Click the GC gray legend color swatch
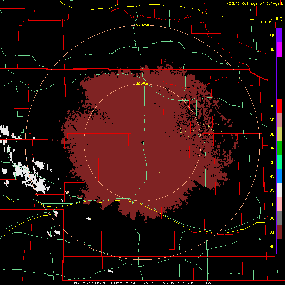Image resolution: width=285 pixels, height=285 pixels. point(280,218)
